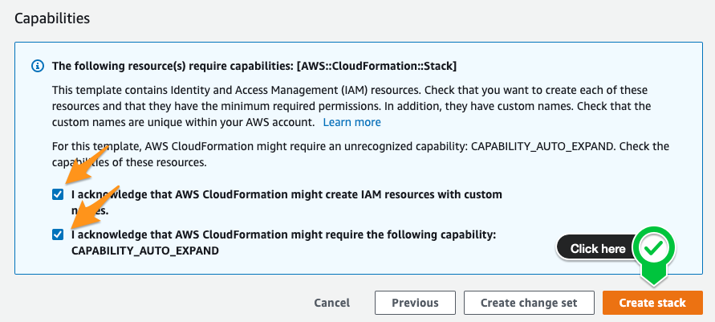The height and width of the screenshot is (322, 715).
Task: Select the Capabilities heading text
Action: tap(52, 18)
